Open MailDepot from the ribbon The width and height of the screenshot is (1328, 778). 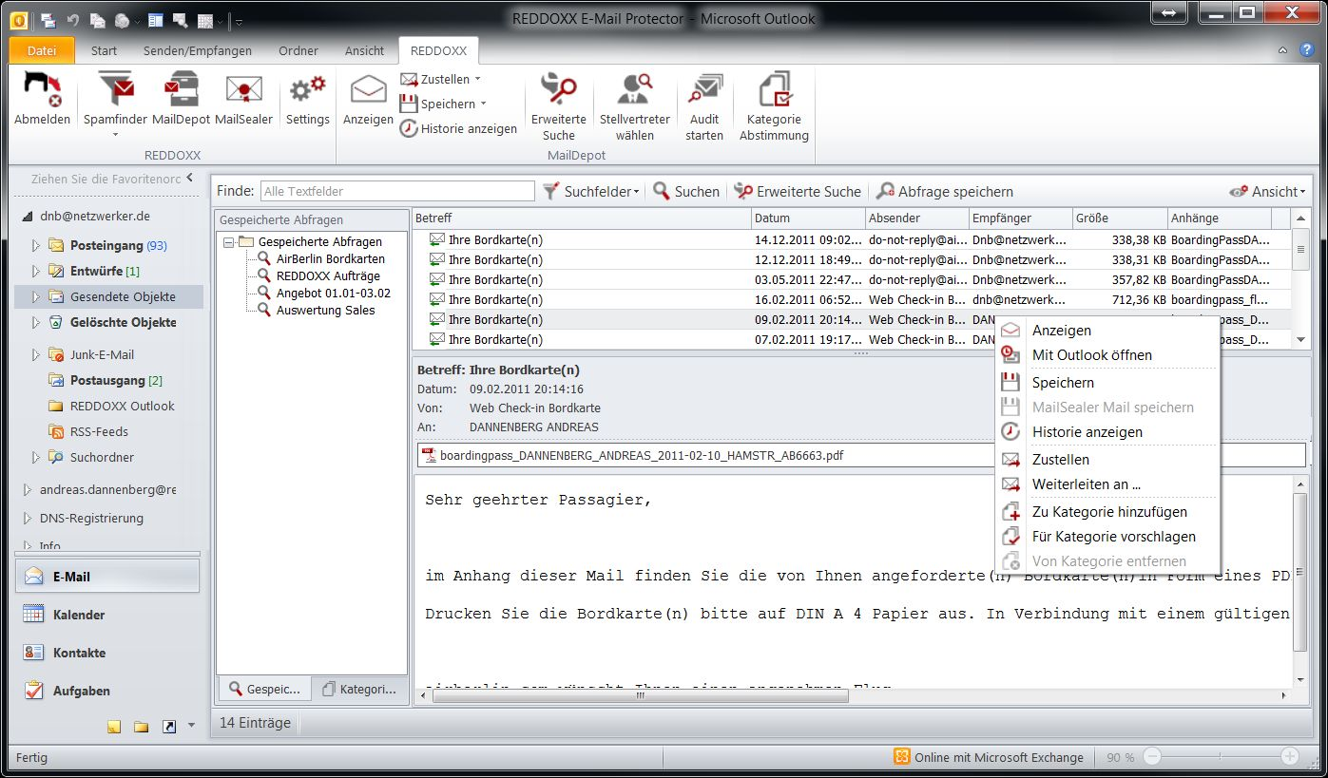(181, 99)
